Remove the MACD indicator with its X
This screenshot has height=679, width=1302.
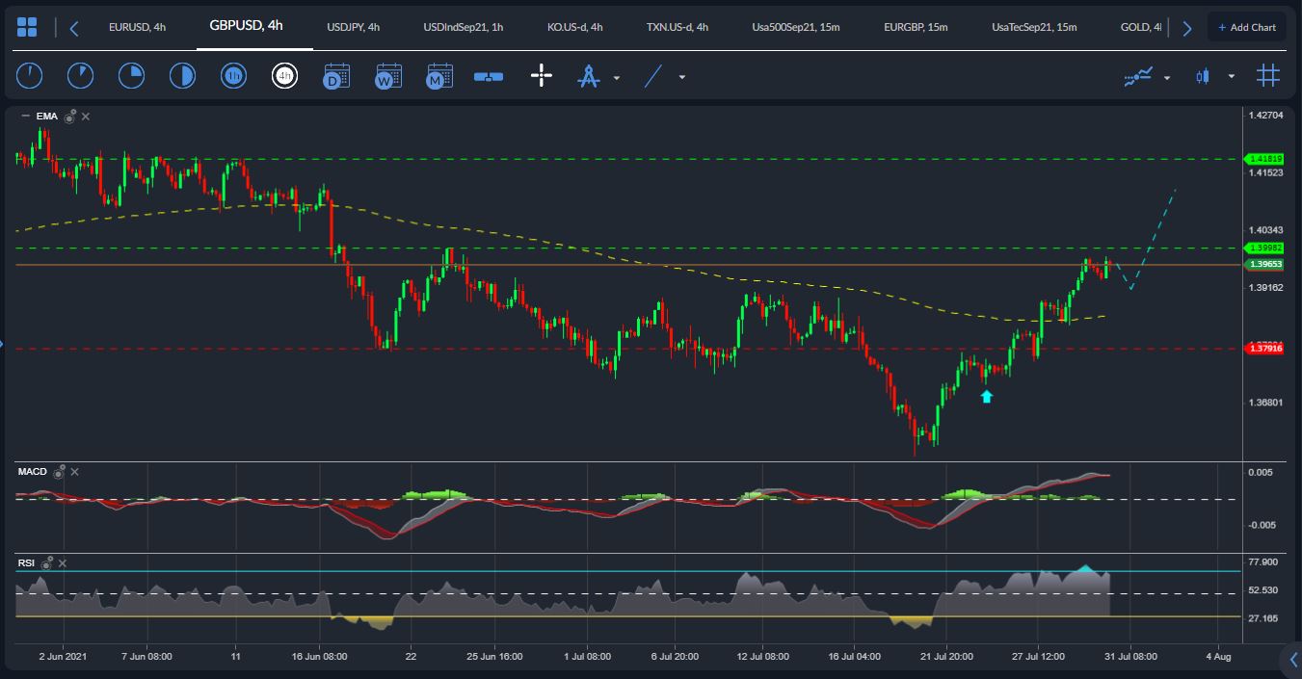(x=74, y=472)
